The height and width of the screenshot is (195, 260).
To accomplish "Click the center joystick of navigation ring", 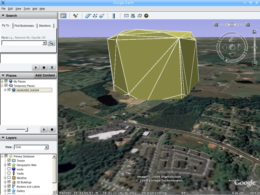I will pyautogui.click(x=232, y=47).
